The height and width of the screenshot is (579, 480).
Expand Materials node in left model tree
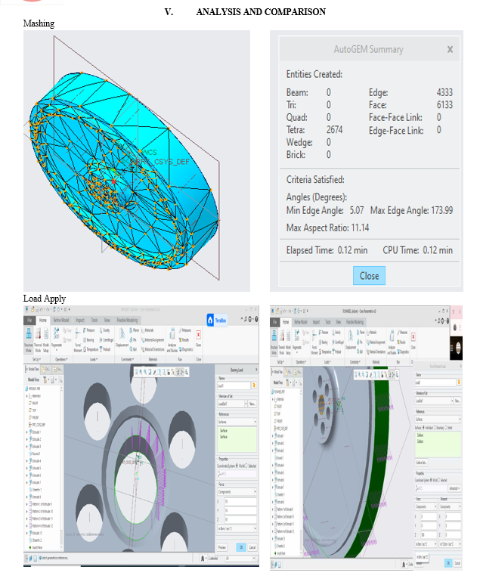(x=28, y=395)
